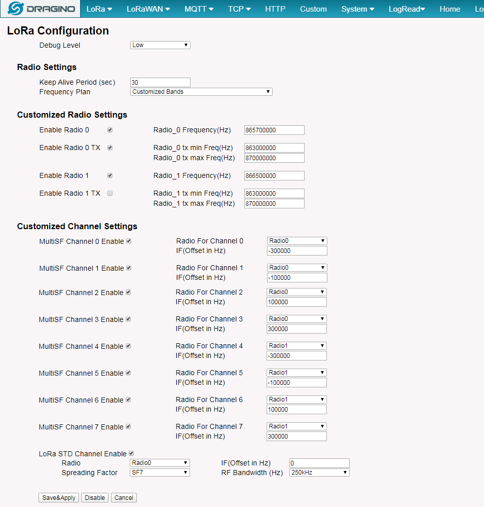The width and height of the screenshot is (484, 507).
Task: Open Radio For Channel 4 dropdown
Action: (296, 346)
